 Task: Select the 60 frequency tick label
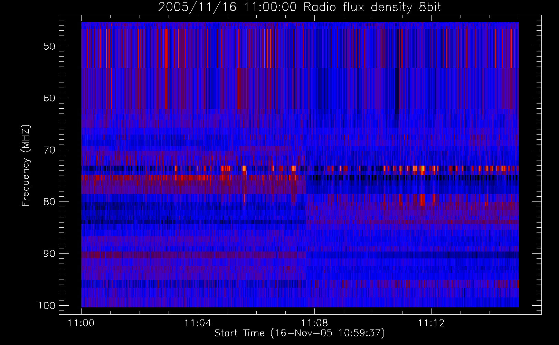coord(49,98)
